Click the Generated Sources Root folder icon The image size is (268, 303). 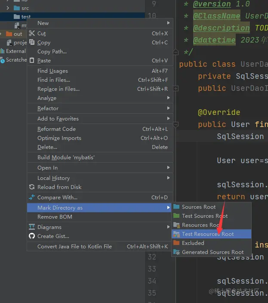pyautogui.click(x=176, y=252)
